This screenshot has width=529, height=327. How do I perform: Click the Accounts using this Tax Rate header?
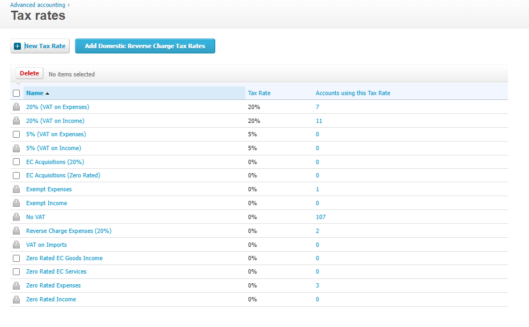pos(353,93)
